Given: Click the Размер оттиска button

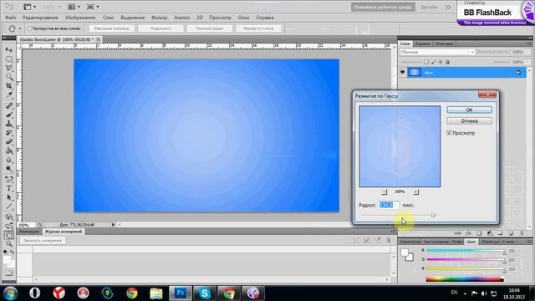Looking at the screenshot, I should click(258, 28).
